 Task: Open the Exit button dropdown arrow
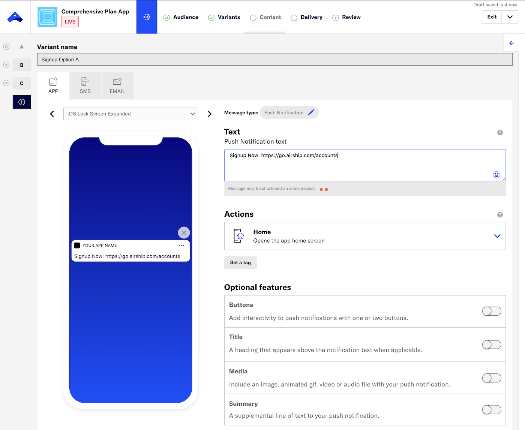click(510, 17)
